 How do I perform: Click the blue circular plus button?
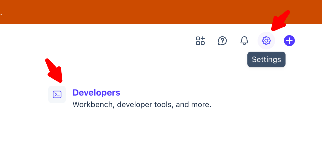click(x=289, y=41)
